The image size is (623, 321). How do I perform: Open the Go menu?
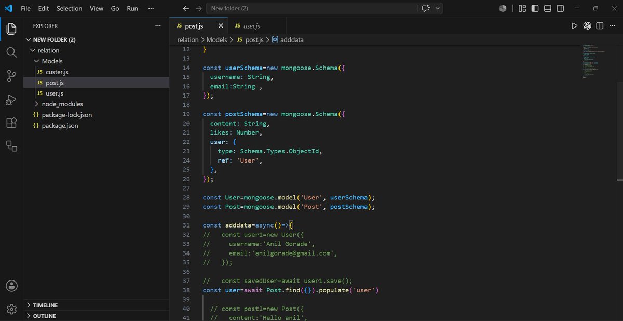tap(115, 8)
